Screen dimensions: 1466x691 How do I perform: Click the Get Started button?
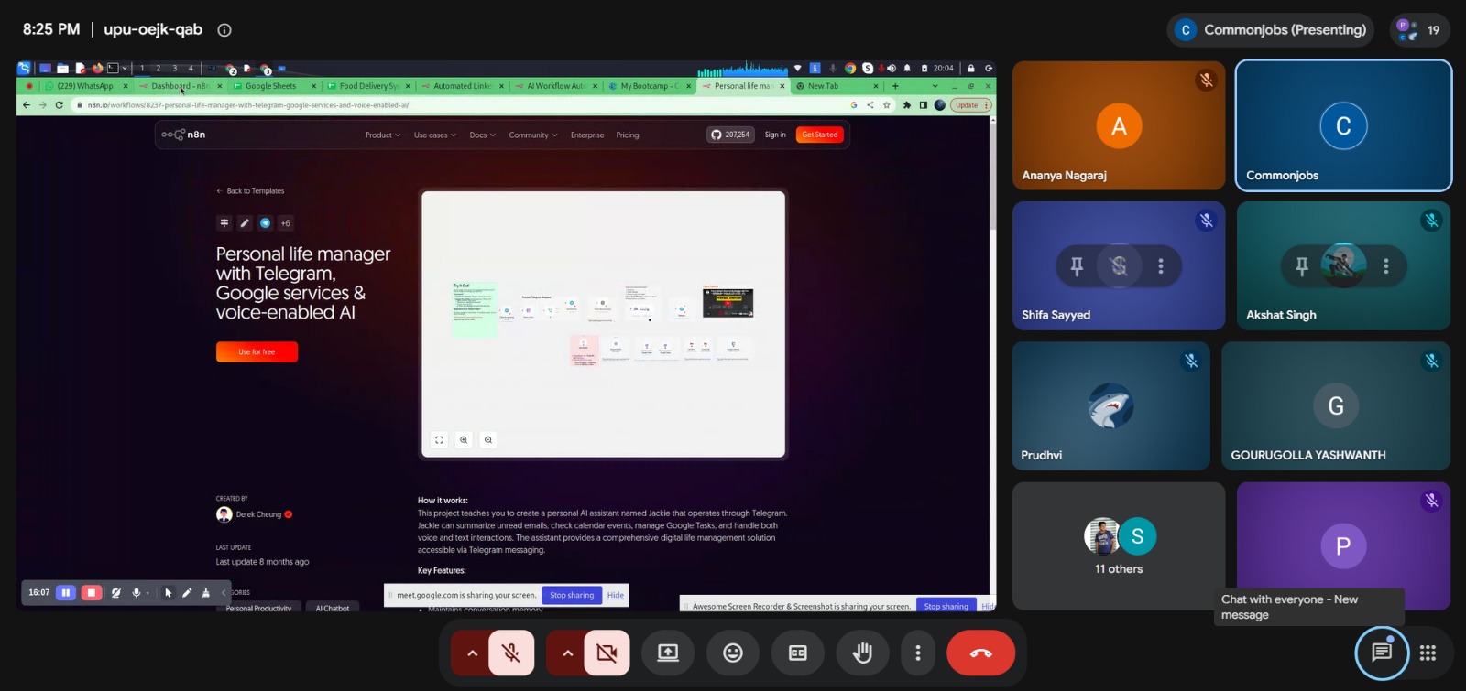(820, 135)
